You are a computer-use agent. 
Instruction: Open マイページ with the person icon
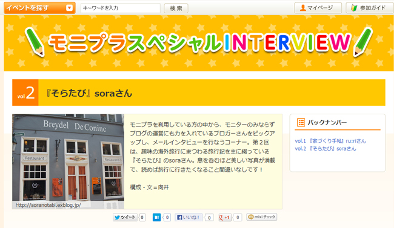(x=318, y=8)
